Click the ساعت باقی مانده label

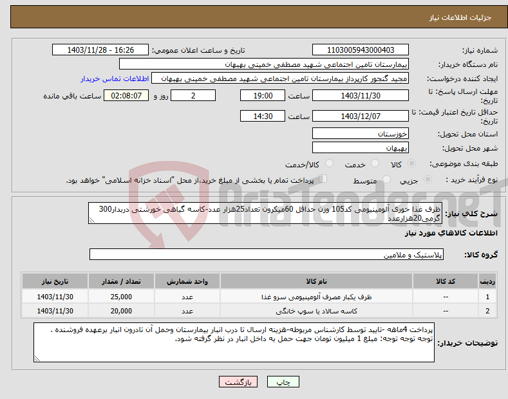72,96
